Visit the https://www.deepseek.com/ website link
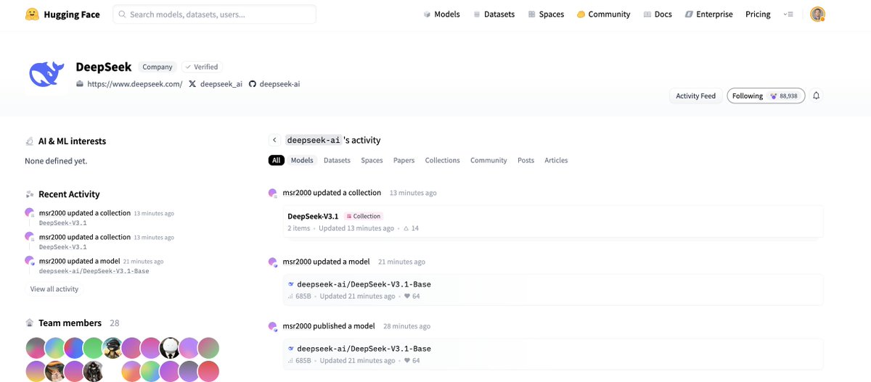Image resolution: width=871 pixels, height=382 pixels. (x=134, y=84)
